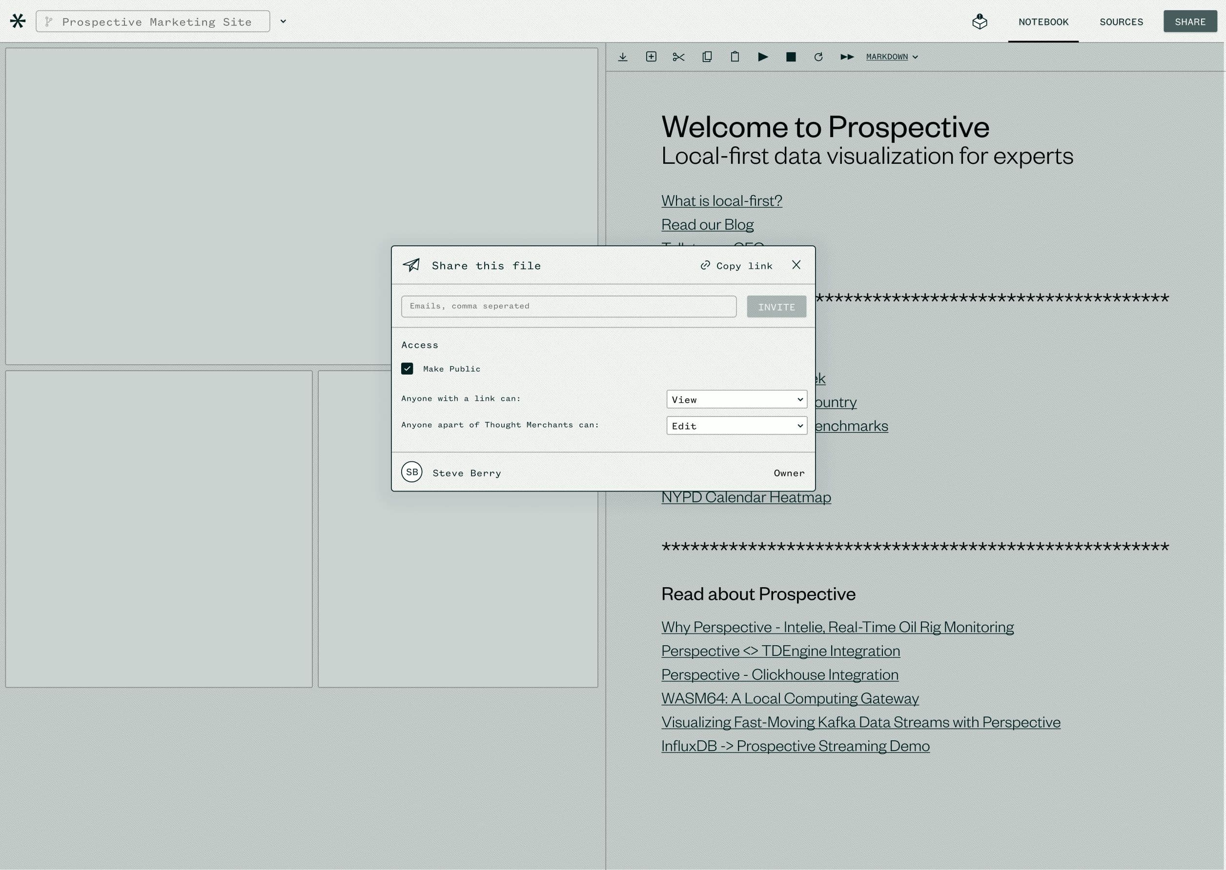Close the Share this file dialog
Image resolution: width=1226 pixels, height=870 pixels.
pos(796,265)
